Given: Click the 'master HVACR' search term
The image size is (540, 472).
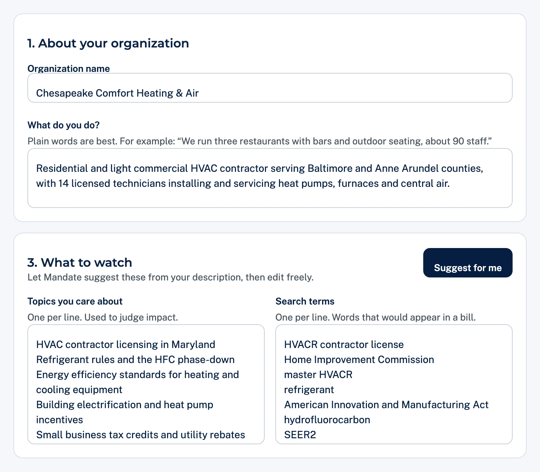Looking at the screenshot, I should [x=318, y=374].
